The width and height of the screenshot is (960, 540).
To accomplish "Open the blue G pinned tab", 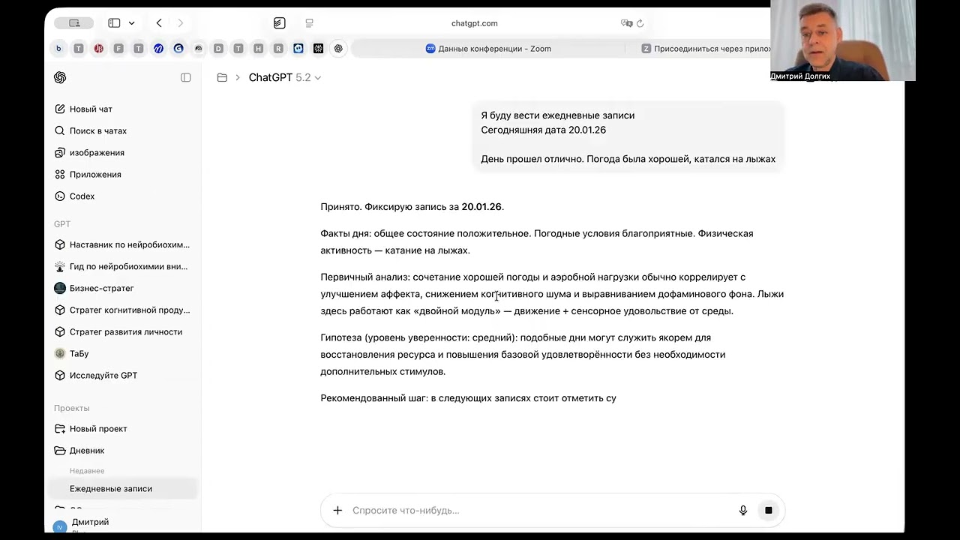I will coord(178,49).
